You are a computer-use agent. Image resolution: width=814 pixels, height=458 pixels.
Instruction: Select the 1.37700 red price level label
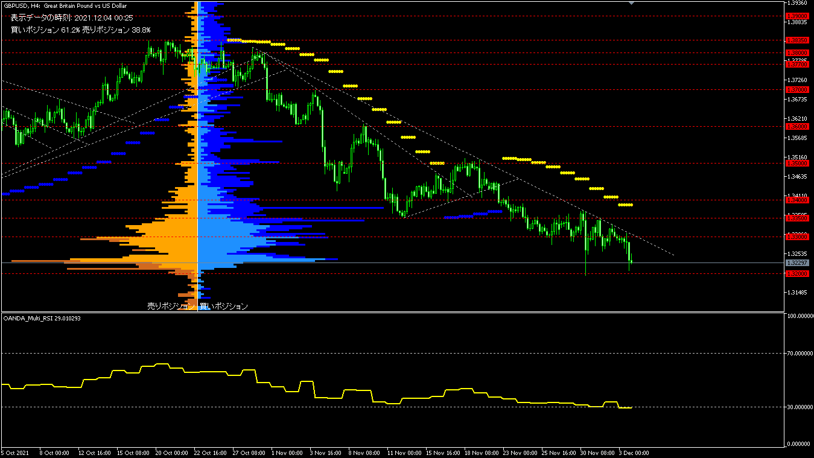pos(798,64)
